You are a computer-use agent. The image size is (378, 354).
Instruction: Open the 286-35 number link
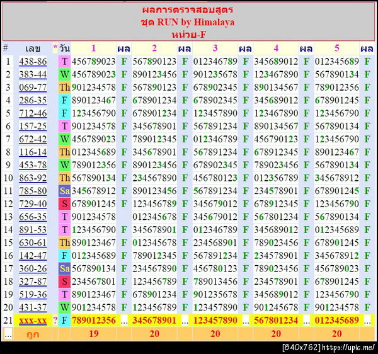[33, 101]
